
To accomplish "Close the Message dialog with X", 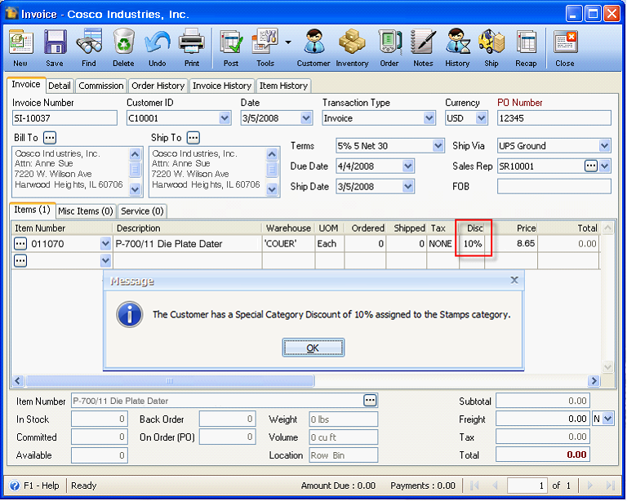I will click(514, 281).
